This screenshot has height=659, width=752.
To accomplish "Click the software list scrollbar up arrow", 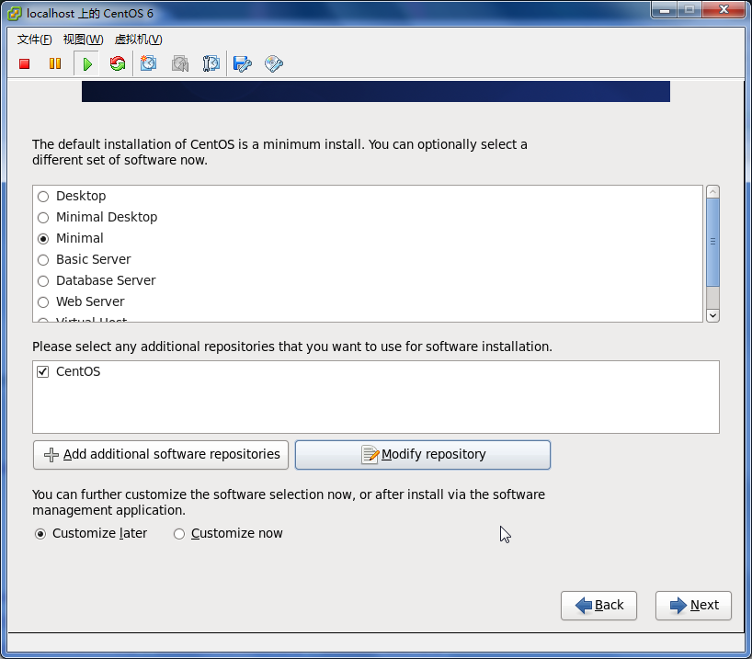I will 712,192.
